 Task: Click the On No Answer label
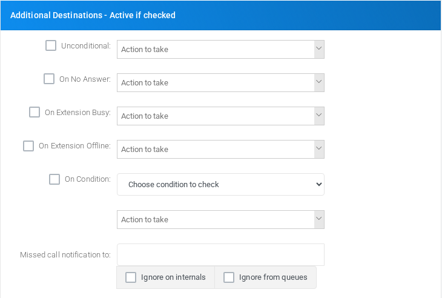click(85, 79)
